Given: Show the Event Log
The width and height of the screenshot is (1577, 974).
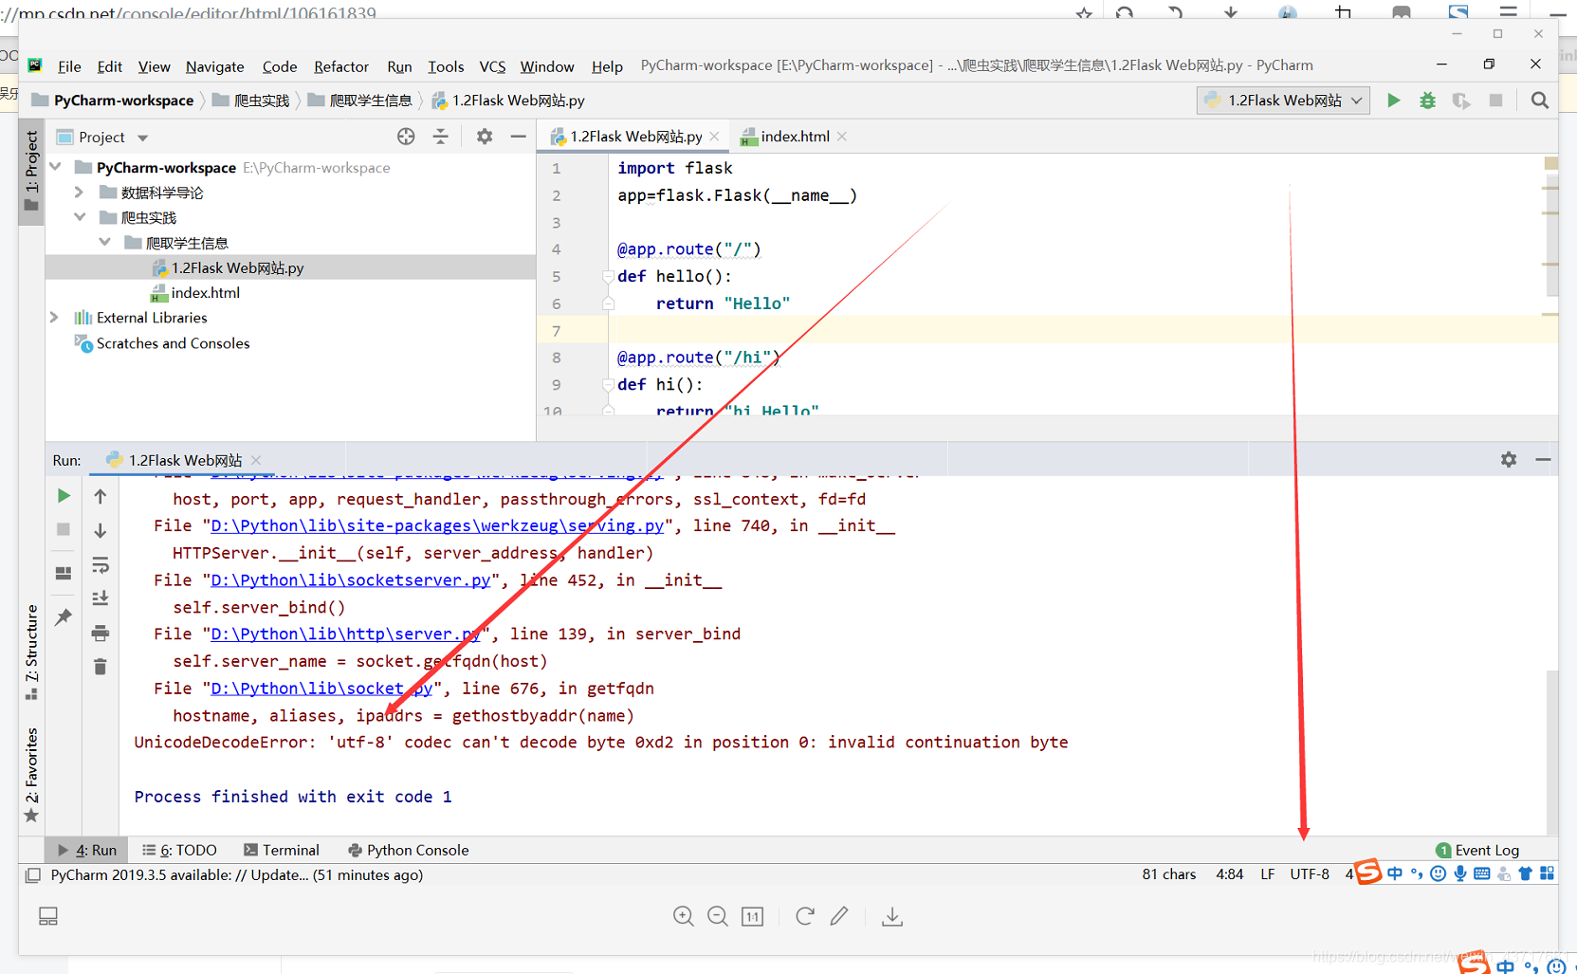Looking at the screenshot, I should click(x=1476, y=850).
